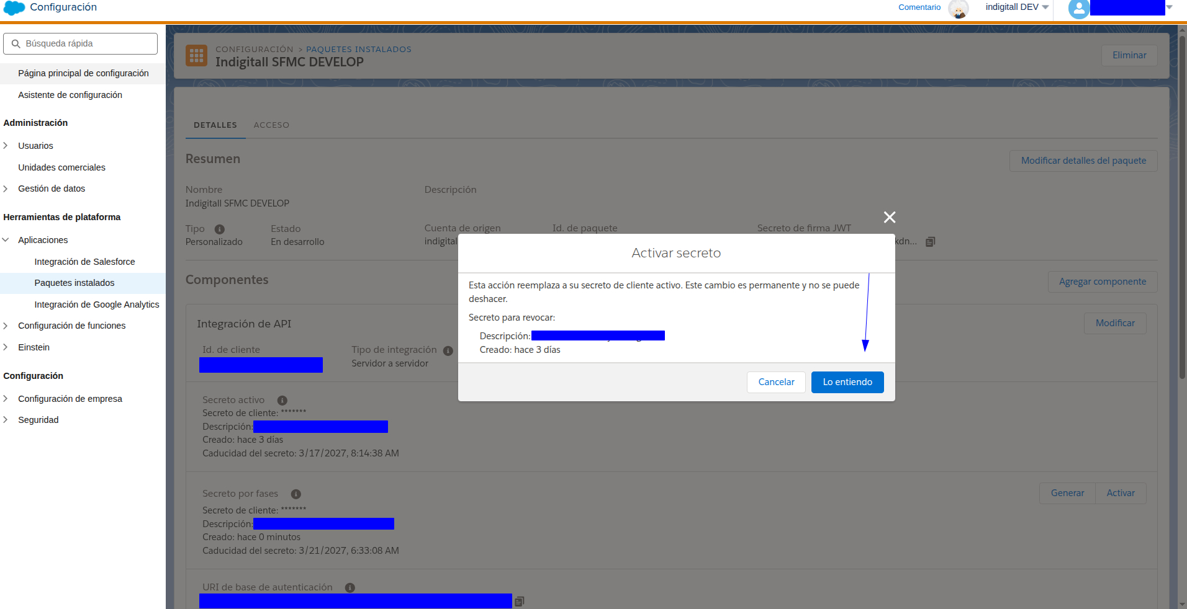Screen dimensions: 1187x609
Task: Open the user avatar profile icon
Action: click(x=1079, y=9)
